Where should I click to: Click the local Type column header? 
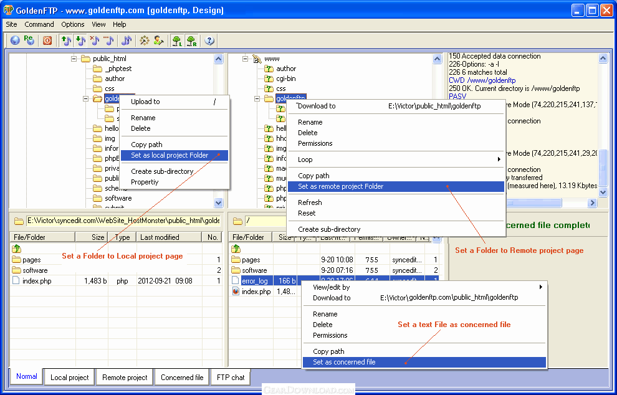[x=122, y=237]
